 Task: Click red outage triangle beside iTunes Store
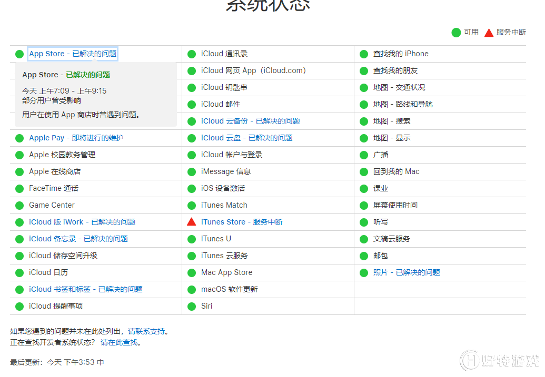point(192,221)
